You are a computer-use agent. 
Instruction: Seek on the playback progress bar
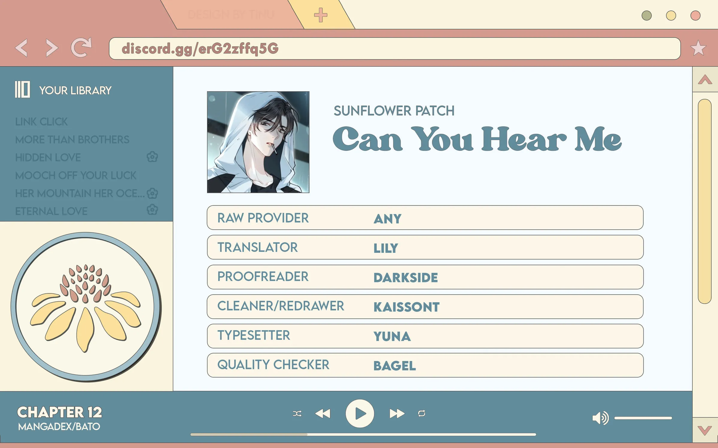[363, 435]
